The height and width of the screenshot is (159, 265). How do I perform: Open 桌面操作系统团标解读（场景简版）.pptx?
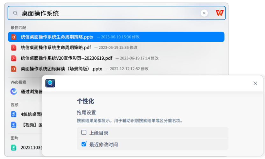(x=116, y=69)
